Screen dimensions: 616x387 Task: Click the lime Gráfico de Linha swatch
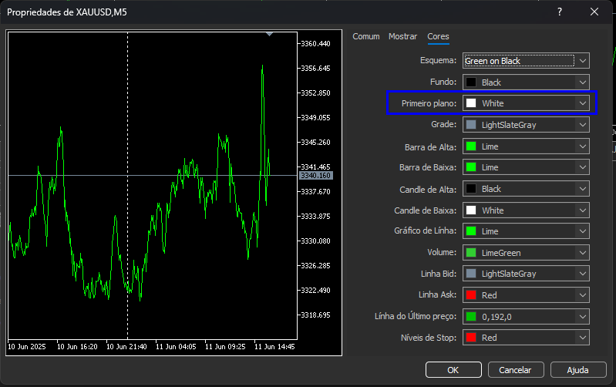(x=471, y=231)
